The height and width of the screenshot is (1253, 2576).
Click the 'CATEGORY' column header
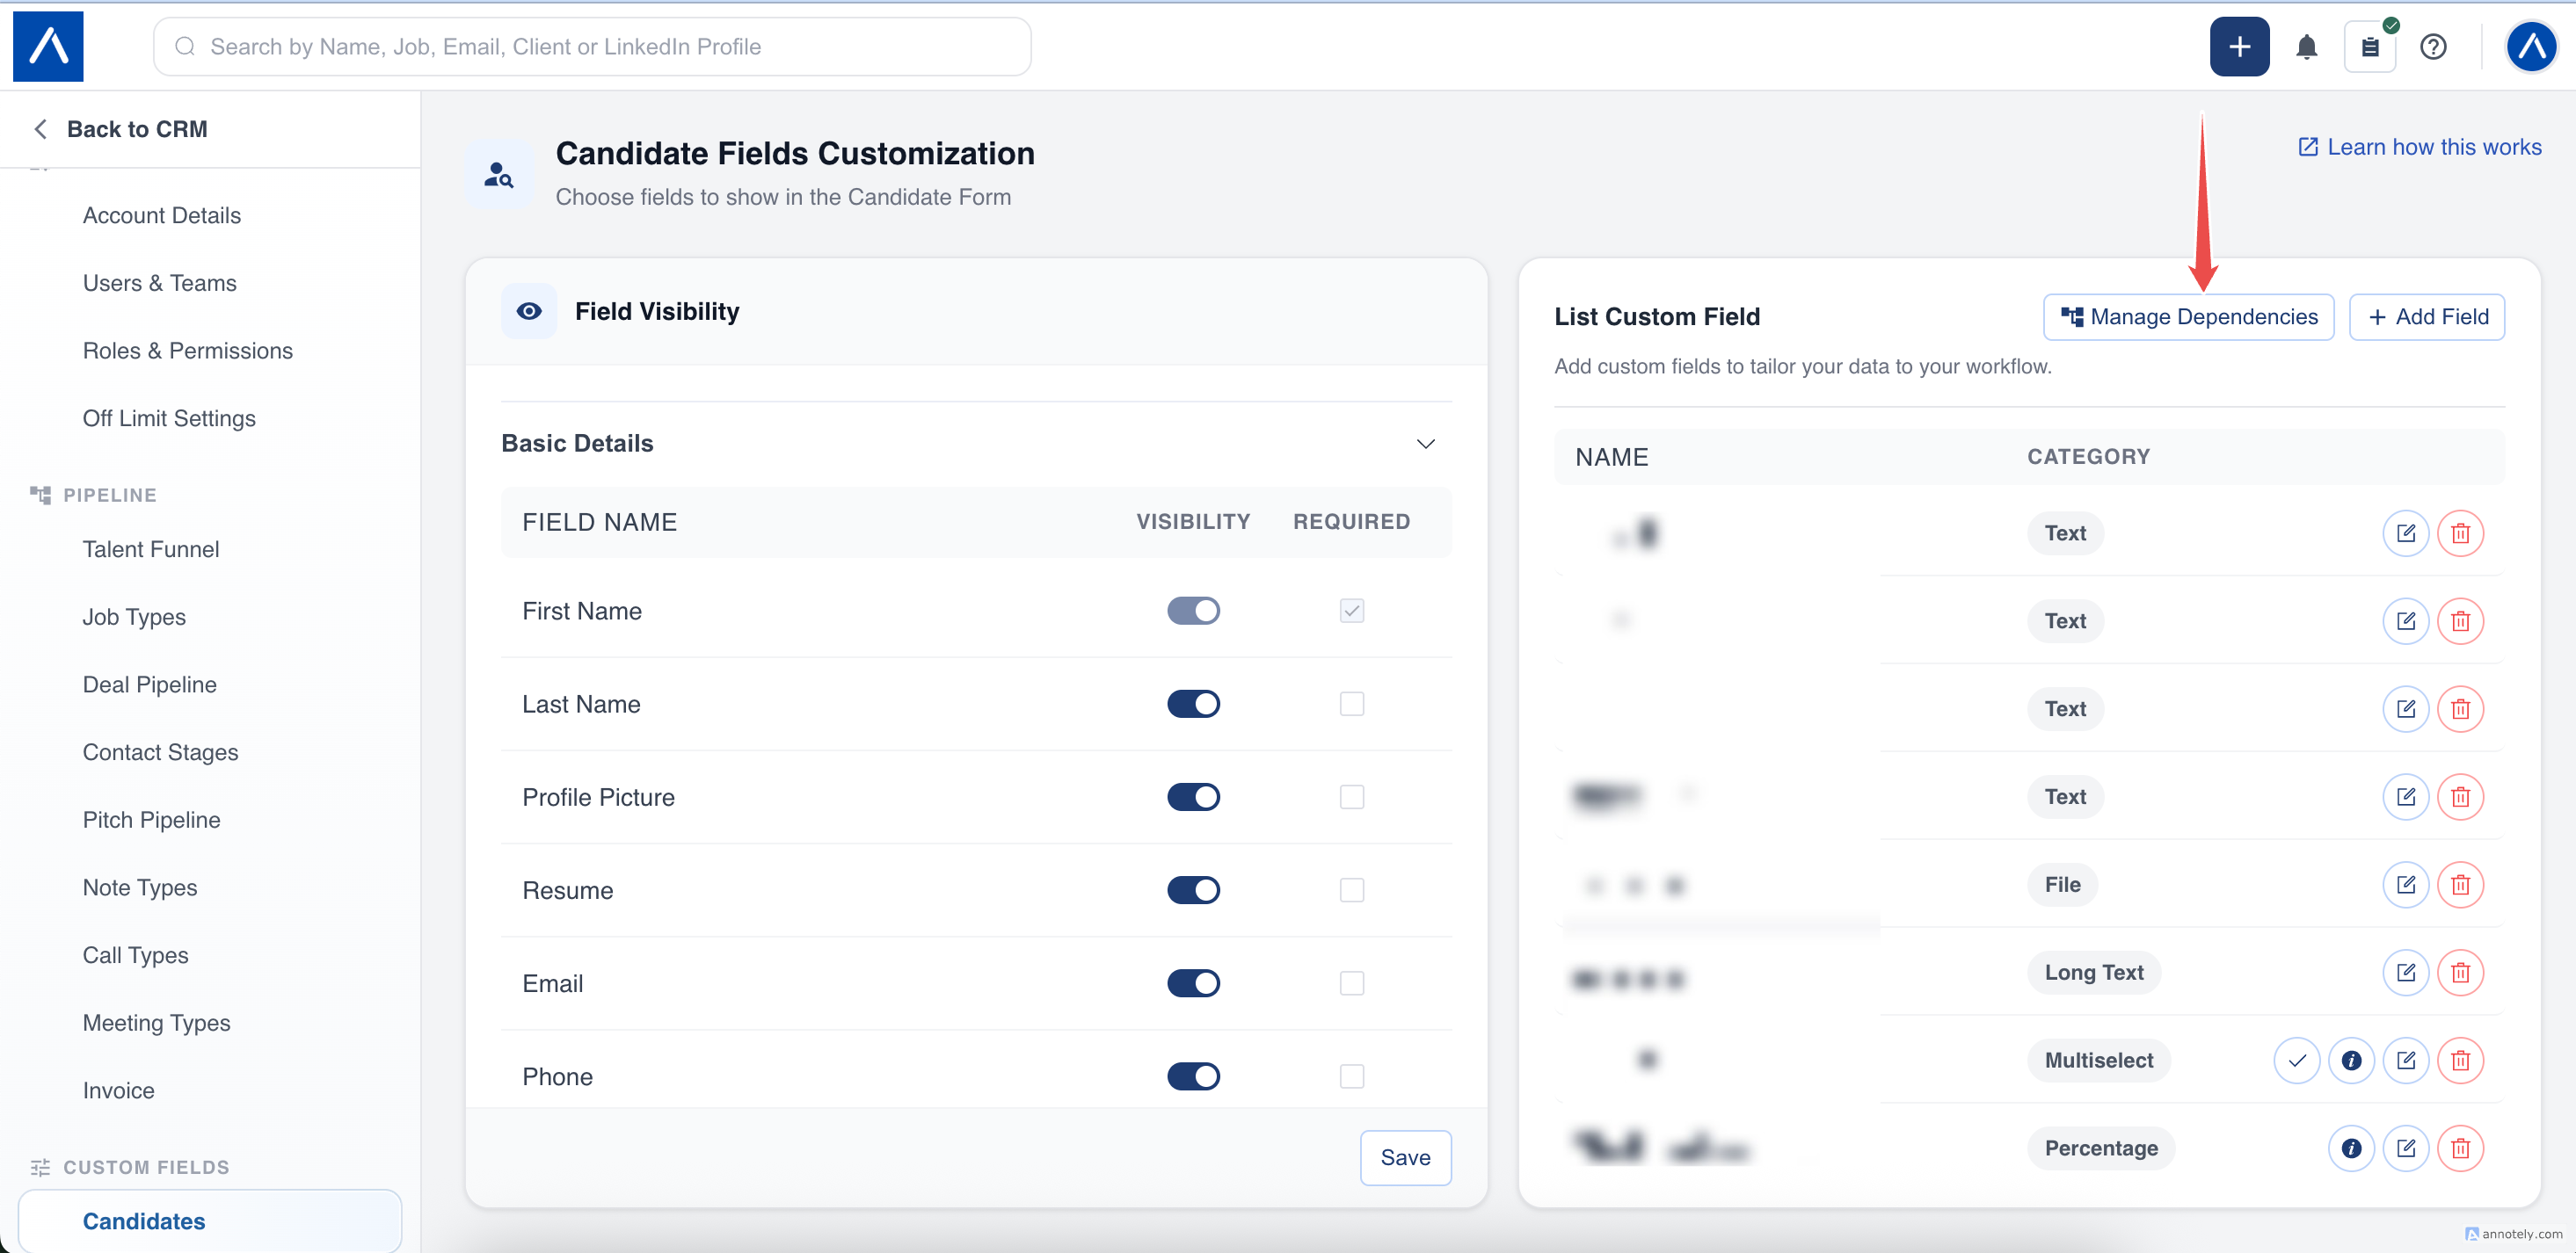pos(2088,457)
